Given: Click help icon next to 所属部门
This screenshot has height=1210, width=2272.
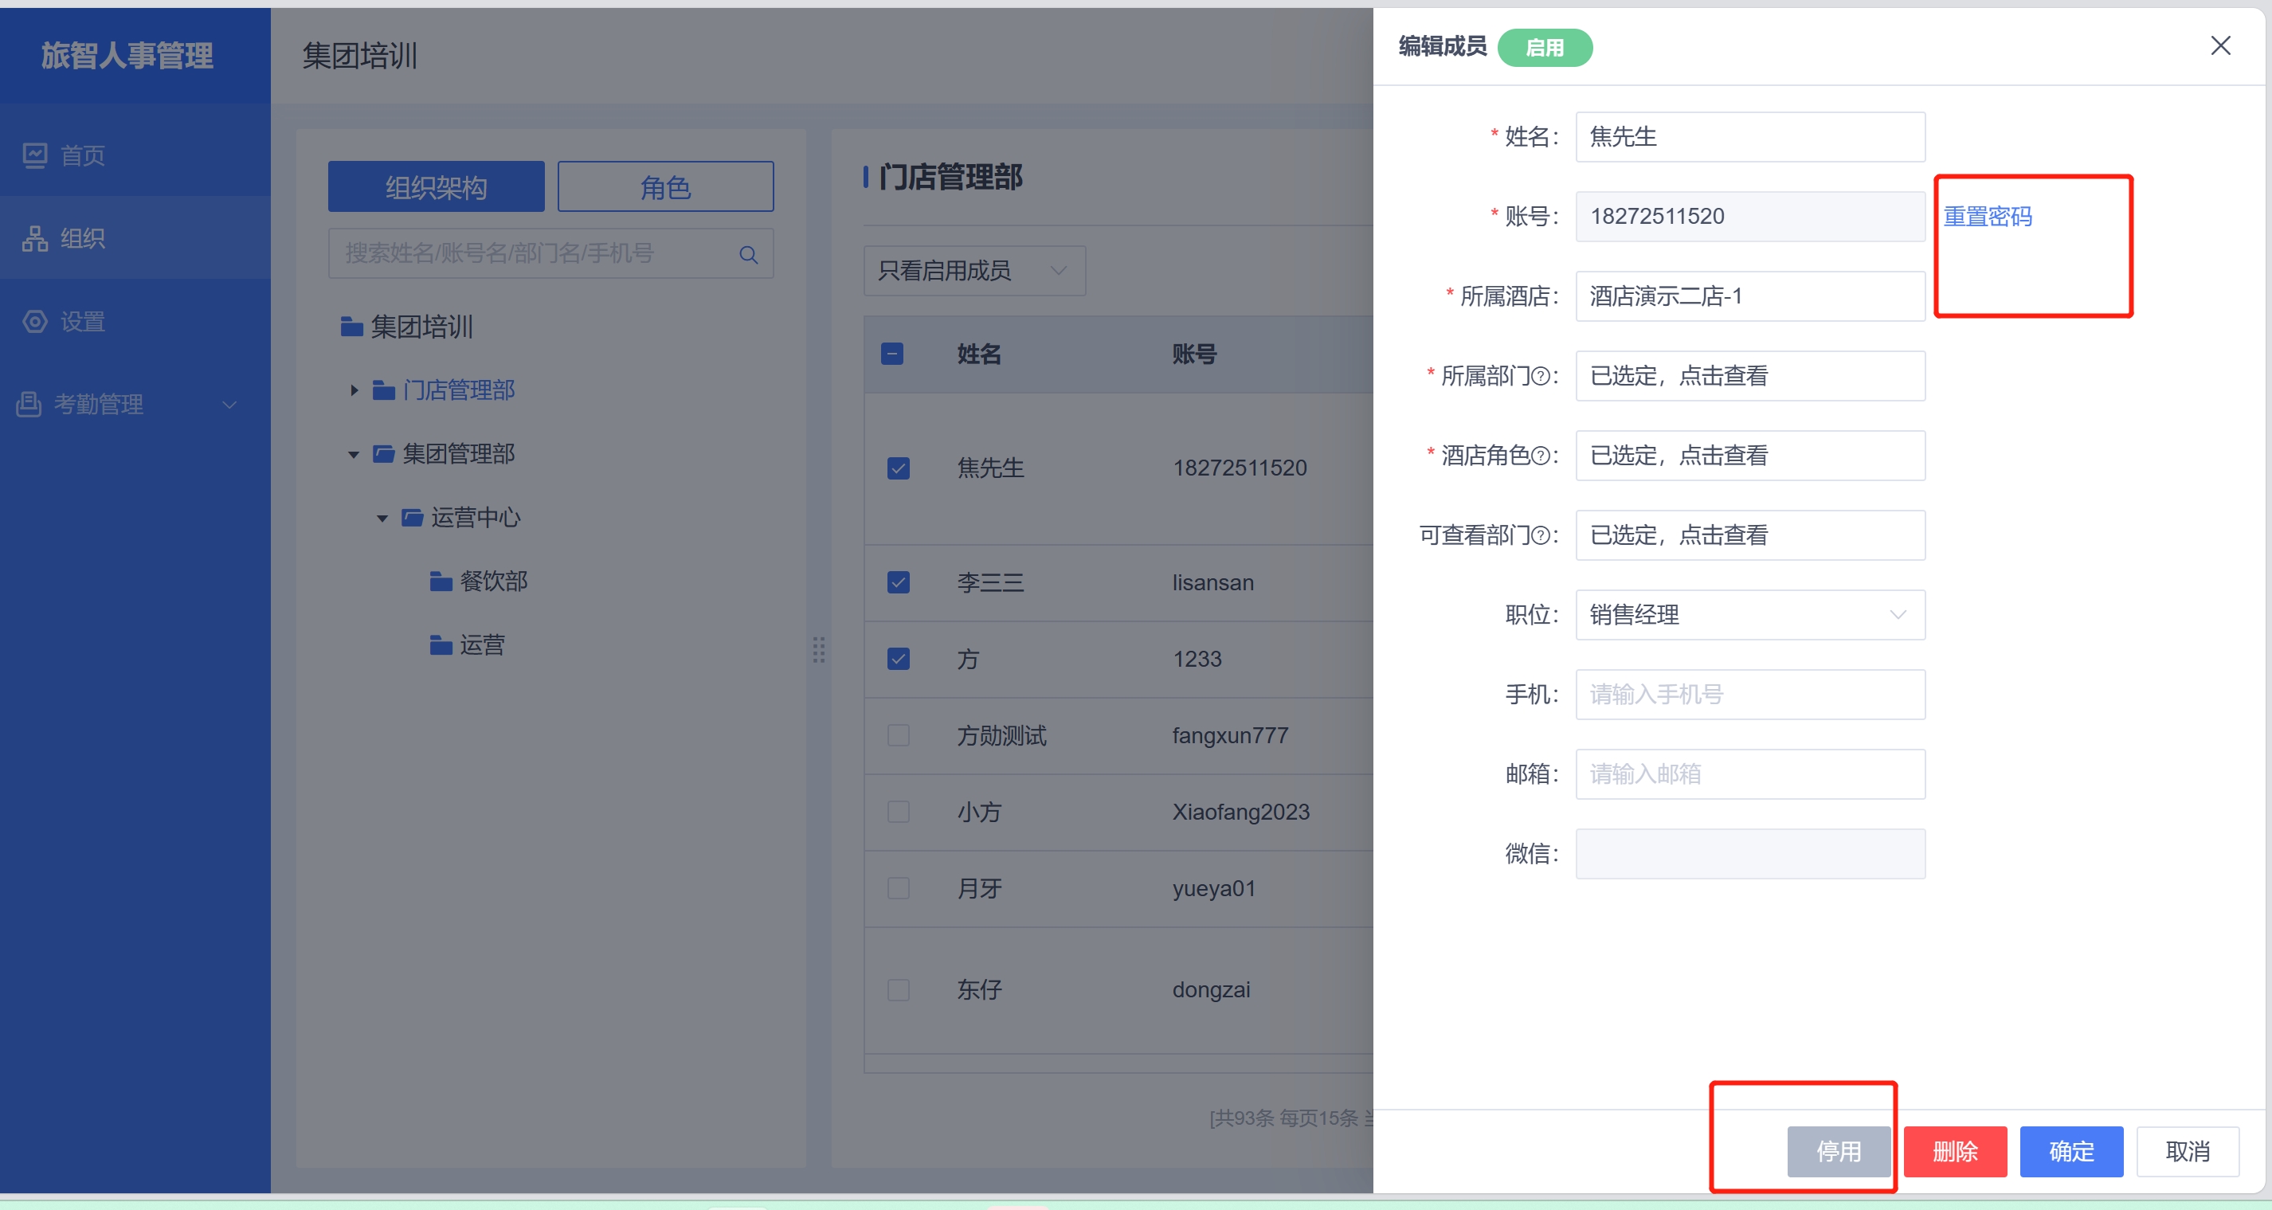Looking at the screenshot, I should (1540, 377).
